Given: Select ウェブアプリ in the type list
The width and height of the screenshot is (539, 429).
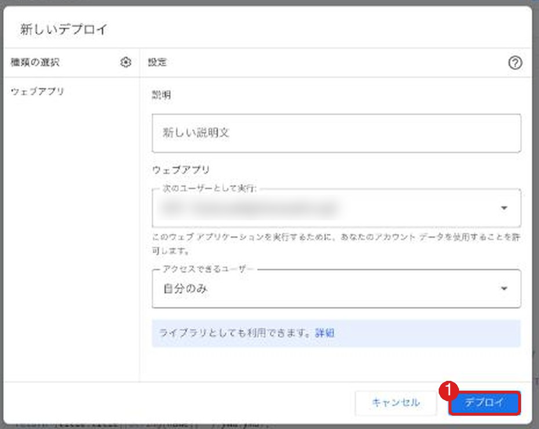Looking at the screenshot, I should click(x=38, y=92).
